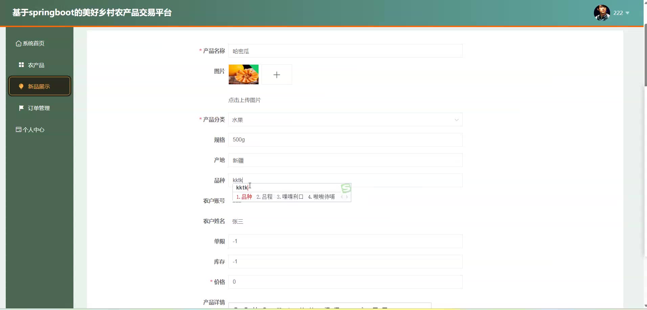The image size is (647, 310).
Task: Click into the 库存 input field
Action: pos(345,262)
